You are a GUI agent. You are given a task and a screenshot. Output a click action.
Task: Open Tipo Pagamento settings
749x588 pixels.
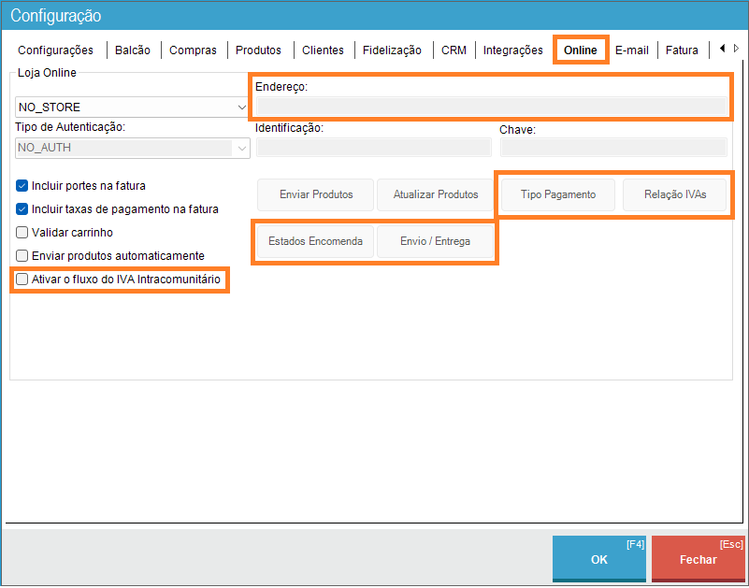pos(557,194)
